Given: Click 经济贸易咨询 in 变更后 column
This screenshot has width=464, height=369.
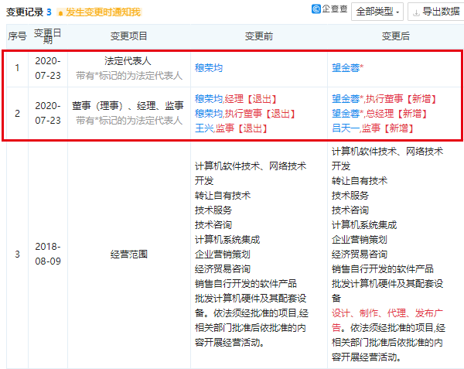Looking at the screenshot, I should (360, 255).
